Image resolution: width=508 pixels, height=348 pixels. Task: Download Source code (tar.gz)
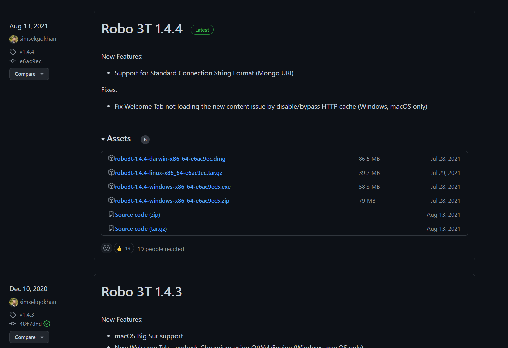coord(141,229)
